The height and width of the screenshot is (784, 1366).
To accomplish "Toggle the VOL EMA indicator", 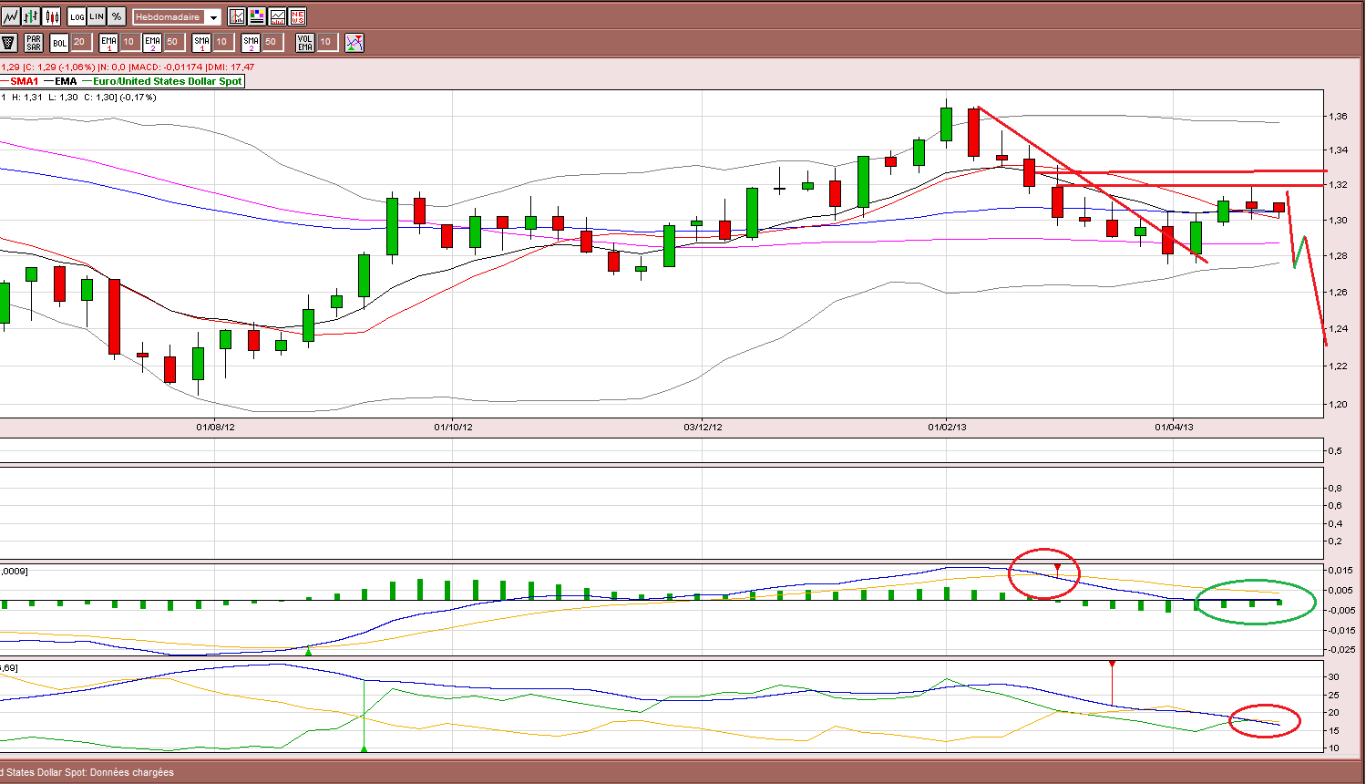I will pyautogui.click(x=305, y=42).
